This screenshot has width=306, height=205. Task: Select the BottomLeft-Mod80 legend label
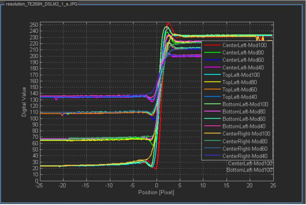244,112
